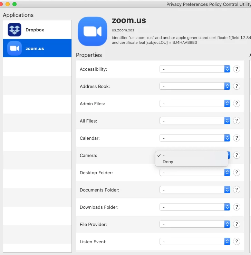The width and height of the screenshot is (251, 255).
Task: Choose the checked dash option for Camera
Action: pyautogui.click(x=192, y=156)
